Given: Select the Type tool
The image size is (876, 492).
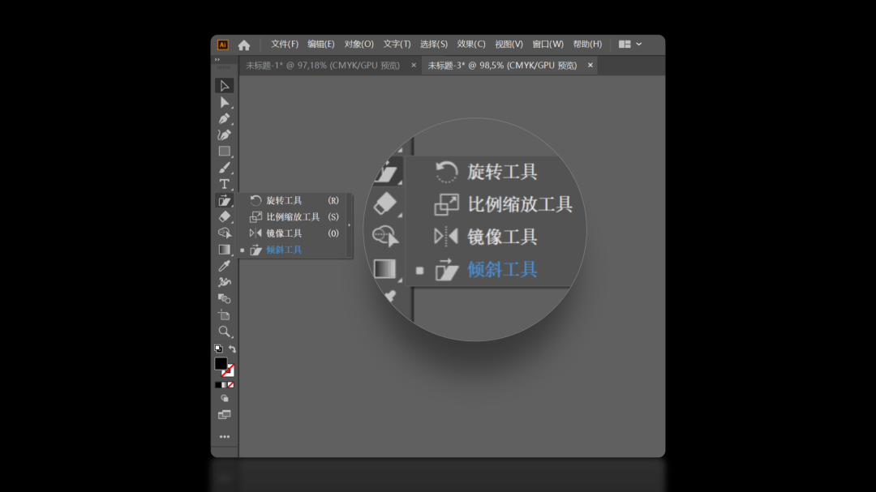Looking at the screenshot, I should tap(224, 184).
